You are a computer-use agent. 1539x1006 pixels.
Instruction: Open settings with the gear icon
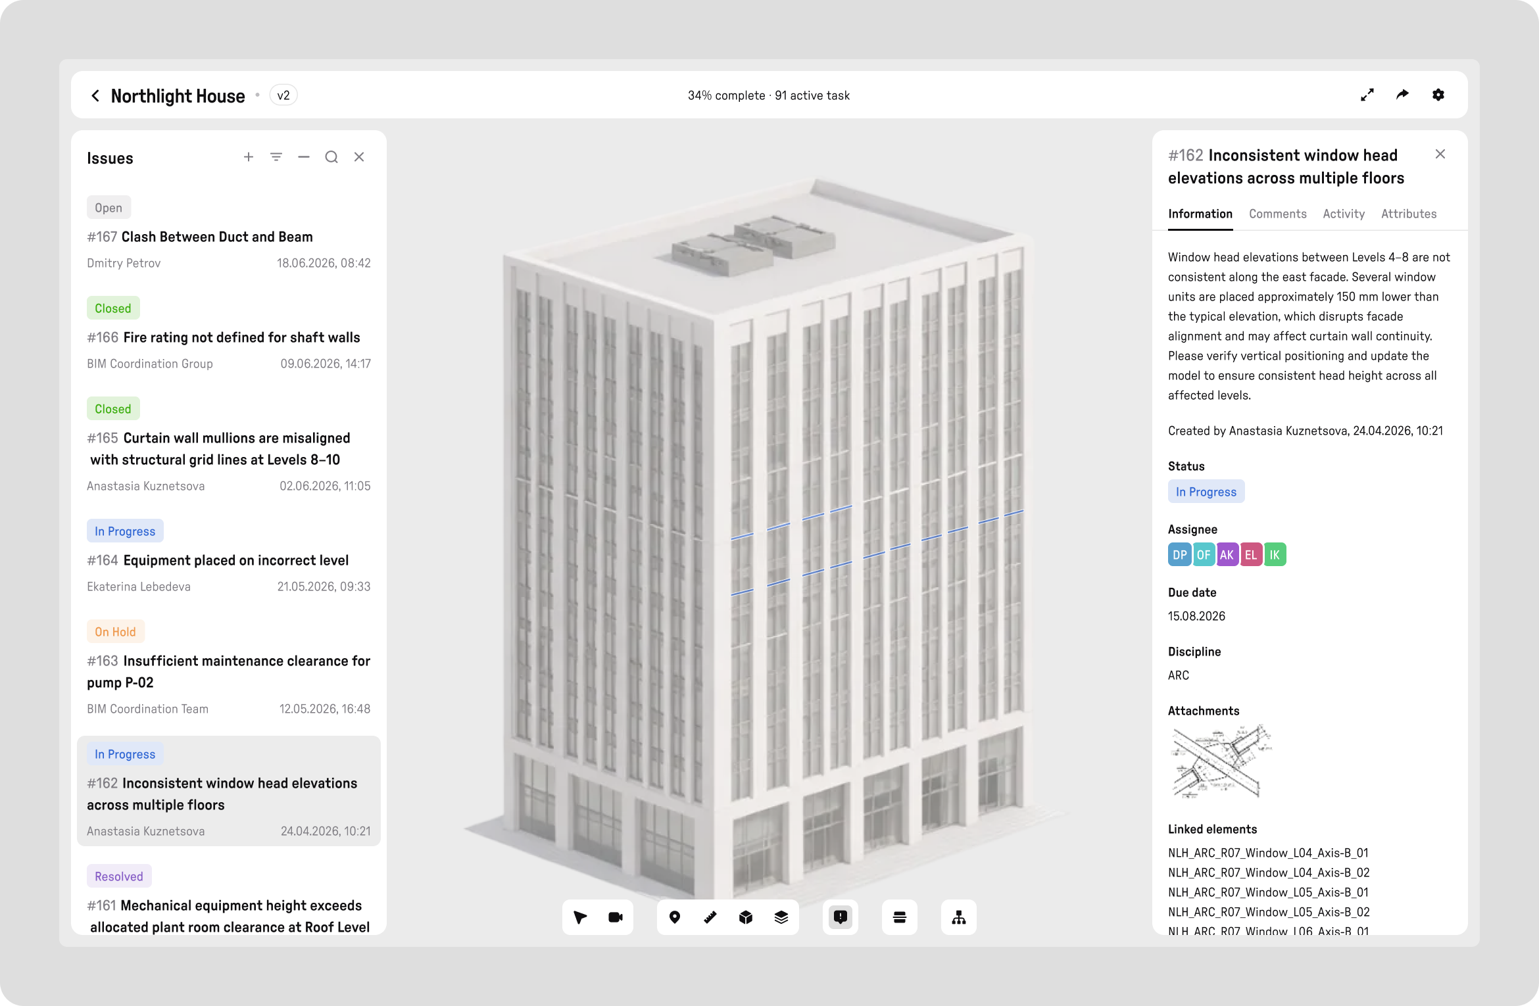pyautogui.click(x=1438, y=95)
